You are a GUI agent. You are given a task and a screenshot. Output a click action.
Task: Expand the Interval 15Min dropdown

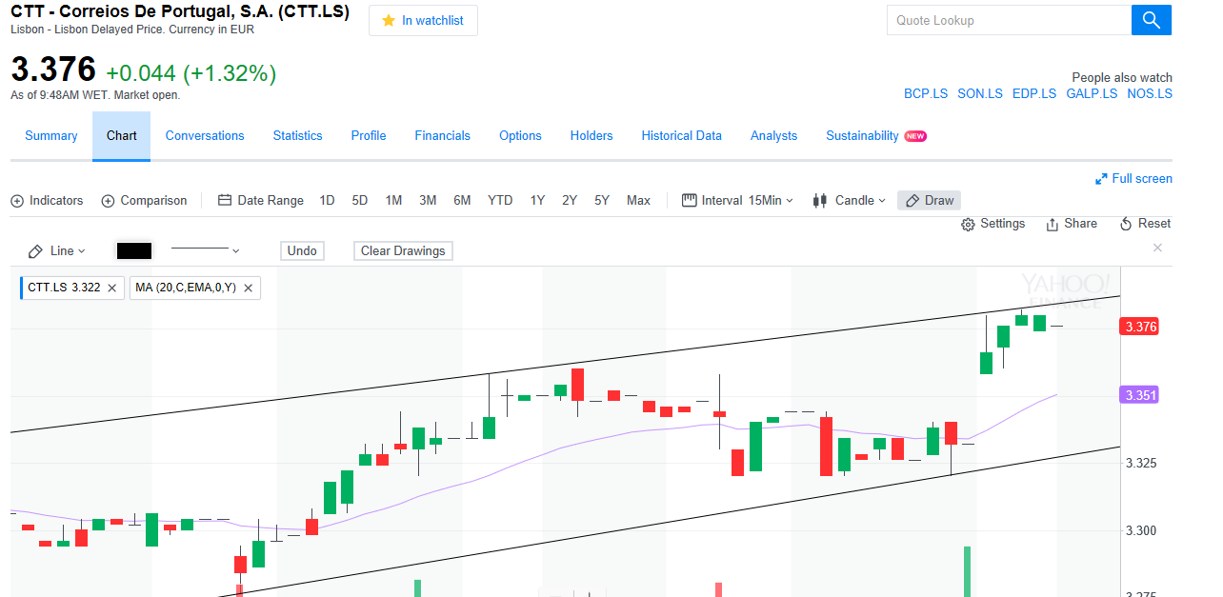click(738, 200)
